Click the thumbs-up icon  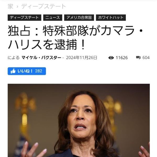(x=13, y=71)
